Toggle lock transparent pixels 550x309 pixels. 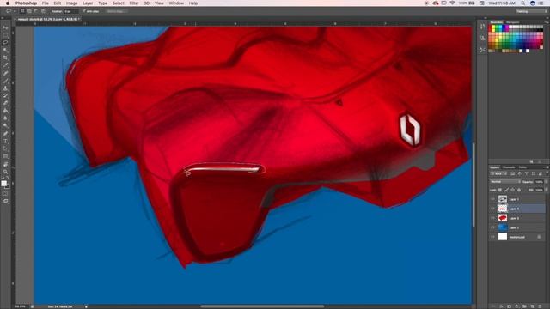click(500, 190)
